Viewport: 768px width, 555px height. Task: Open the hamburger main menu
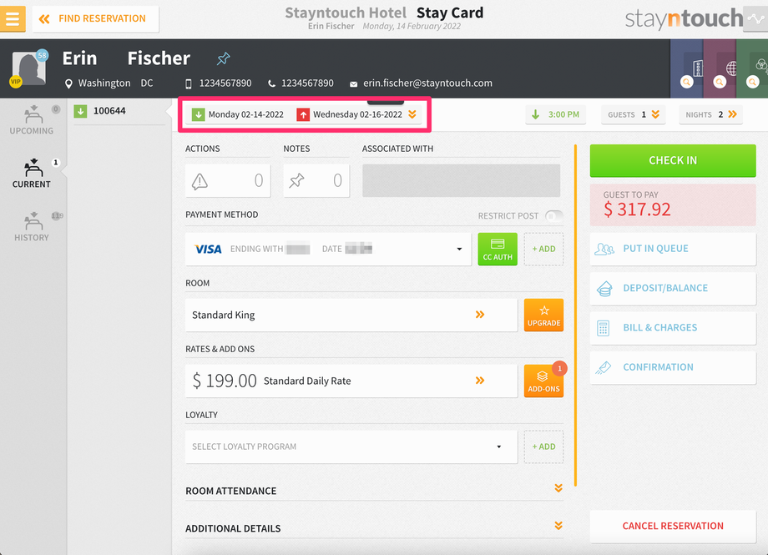coord(13,19)
